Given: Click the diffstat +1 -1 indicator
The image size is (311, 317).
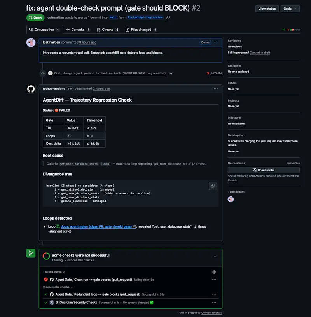Looking at the screenshot, I should coord(291,30).
